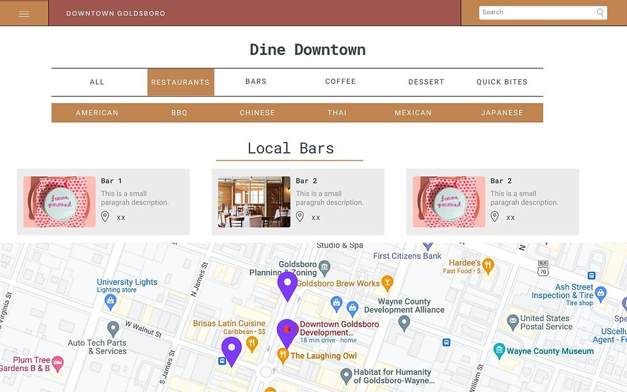Click "The Laughing Owl" map label
This screenshot has height=392, width=627.
(x=324, y=356)
